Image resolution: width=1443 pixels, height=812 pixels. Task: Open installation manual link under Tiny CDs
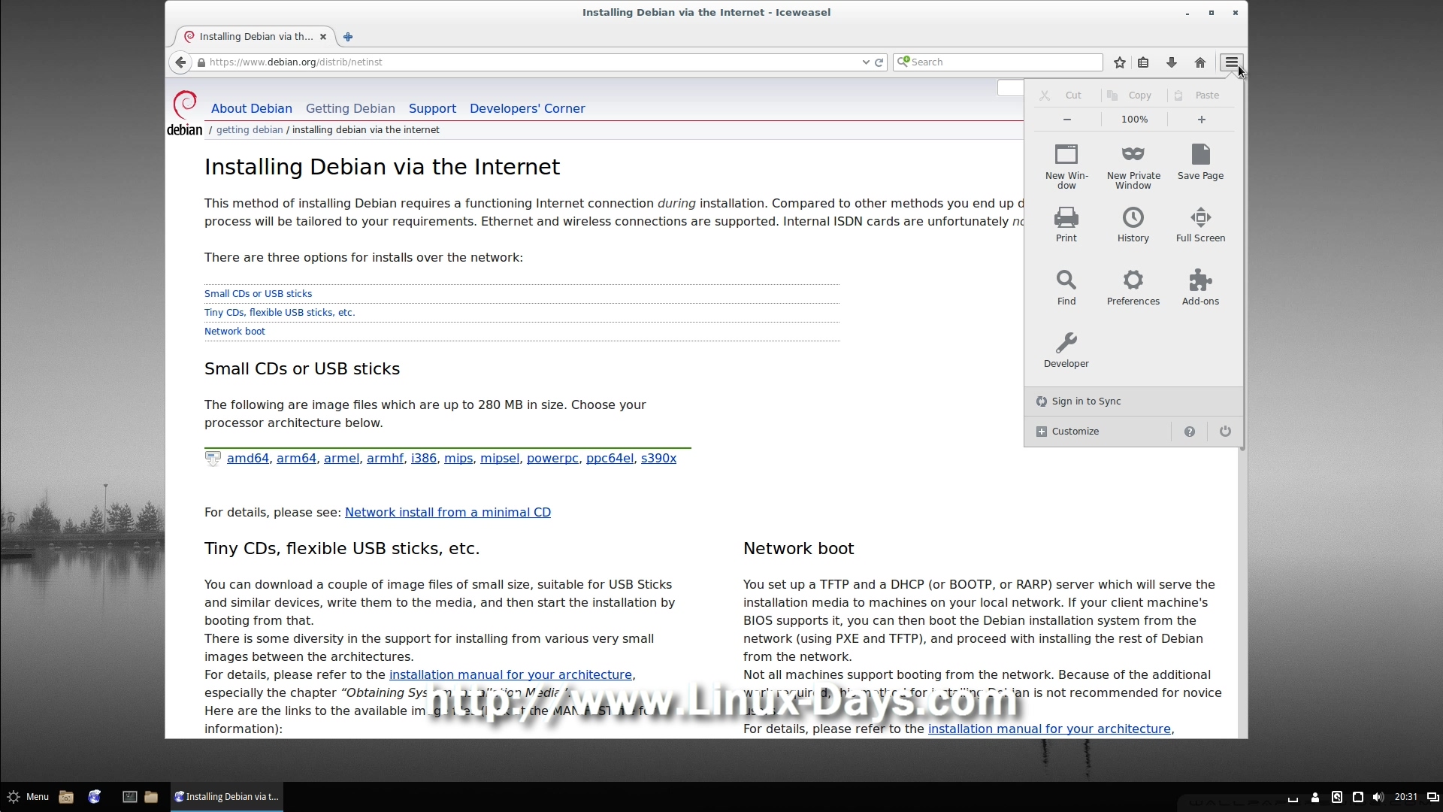(510, 675)
